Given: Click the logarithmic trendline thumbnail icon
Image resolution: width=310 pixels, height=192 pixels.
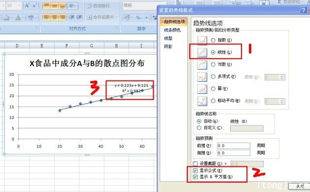Looking at the screenshot, I should [202, 65].
